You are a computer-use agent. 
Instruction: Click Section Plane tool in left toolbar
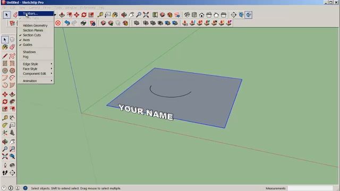pyautogui.click(x=12, y=172)
